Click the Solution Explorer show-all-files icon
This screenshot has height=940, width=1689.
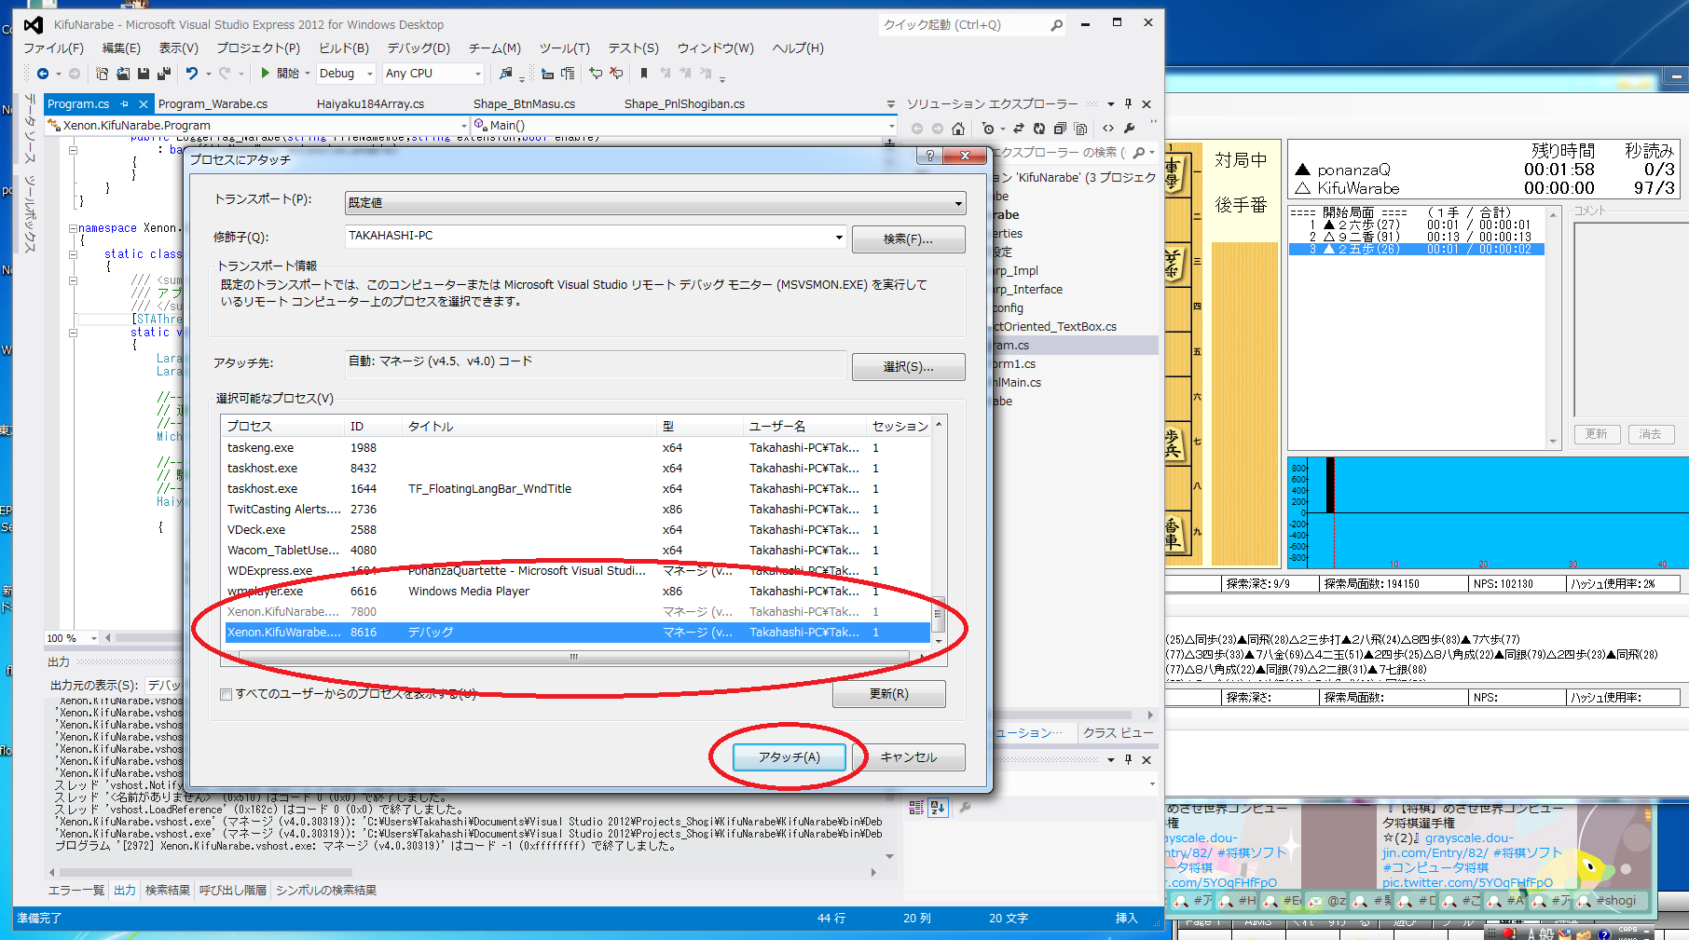(1080, 129)
